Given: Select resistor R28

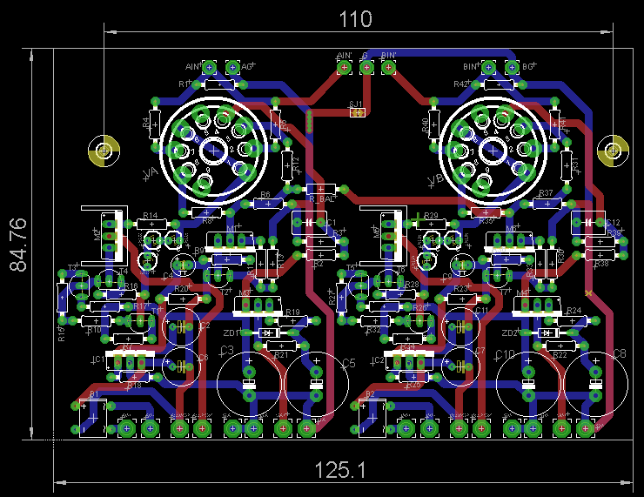Looking at the screenshot, I should (400, 294).
